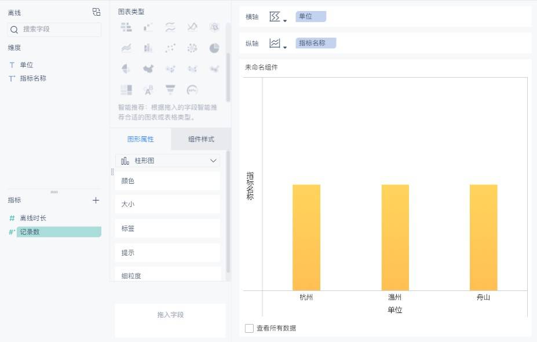Click the 细粒度 attribute slot
The image size is (537, 342).
pyautogui.click(x=167, y=274)
